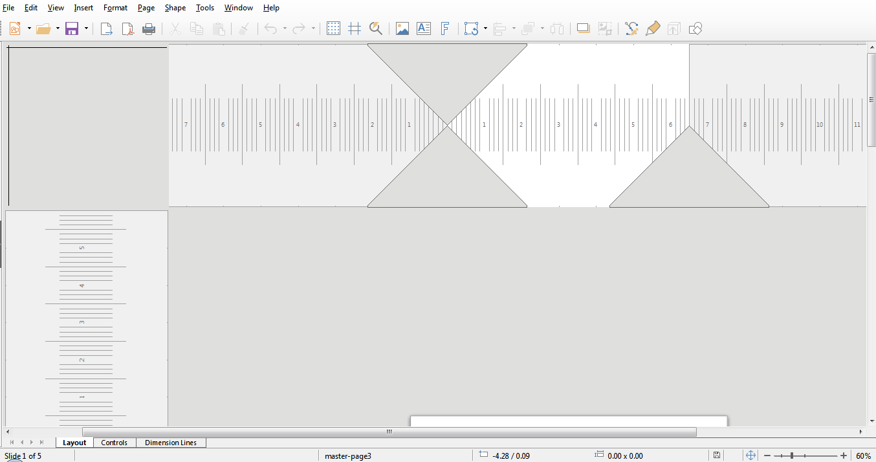Click the Export as PDF button
Screen dimensions: 876x462
127,28
